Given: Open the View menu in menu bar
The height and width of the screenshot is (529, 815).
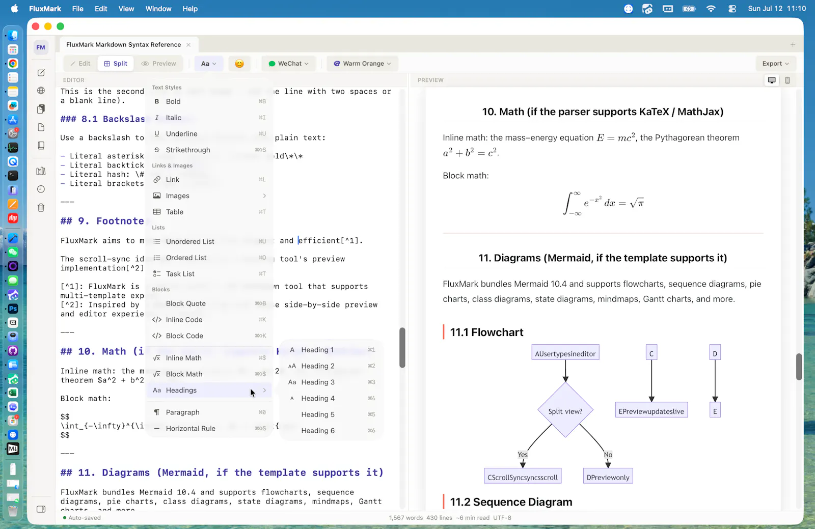Looking at the screenshot, I should [126, 9].
